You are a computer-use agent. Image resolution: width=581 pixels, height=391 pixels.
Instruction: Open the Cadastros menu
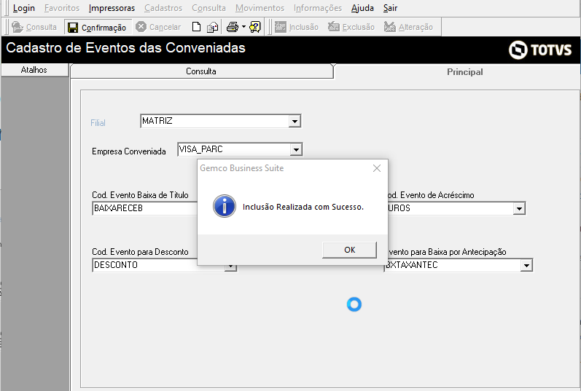tap(163, 8)
